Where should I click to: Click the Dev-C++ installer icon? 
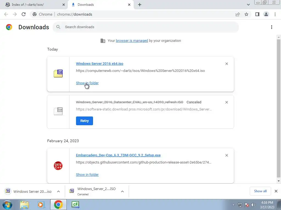coord(58,166)
